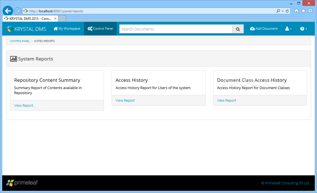Click the search magnifier in address bar
The width and height of the screenshot is (317, 193).
(278, 11)
